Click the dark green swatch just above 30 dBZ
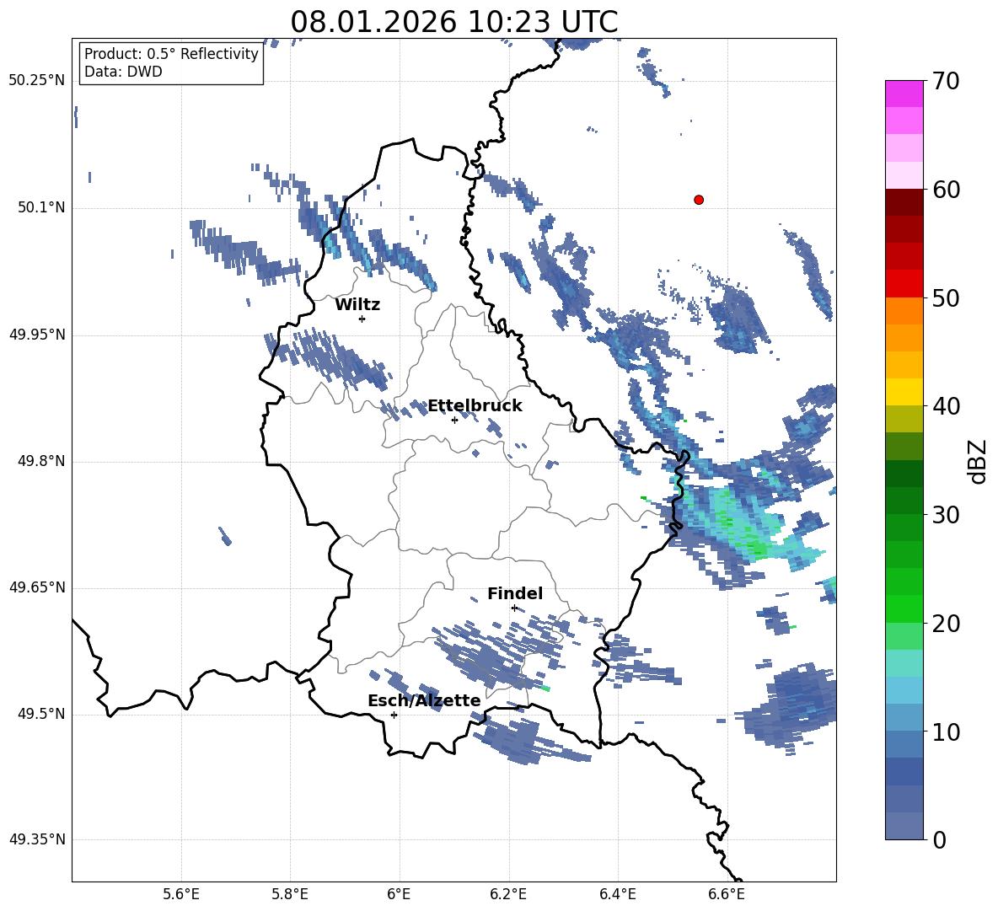The width and height of the screenshot is (998, 911). click(x=904, y=501)
